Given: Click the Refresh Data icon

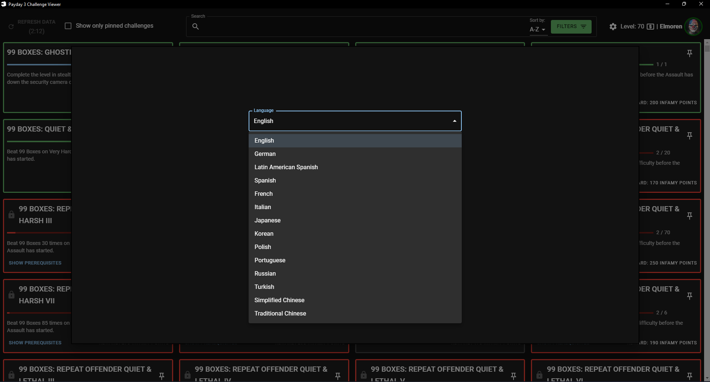Looking at the screenshot, I should [11, 27].
